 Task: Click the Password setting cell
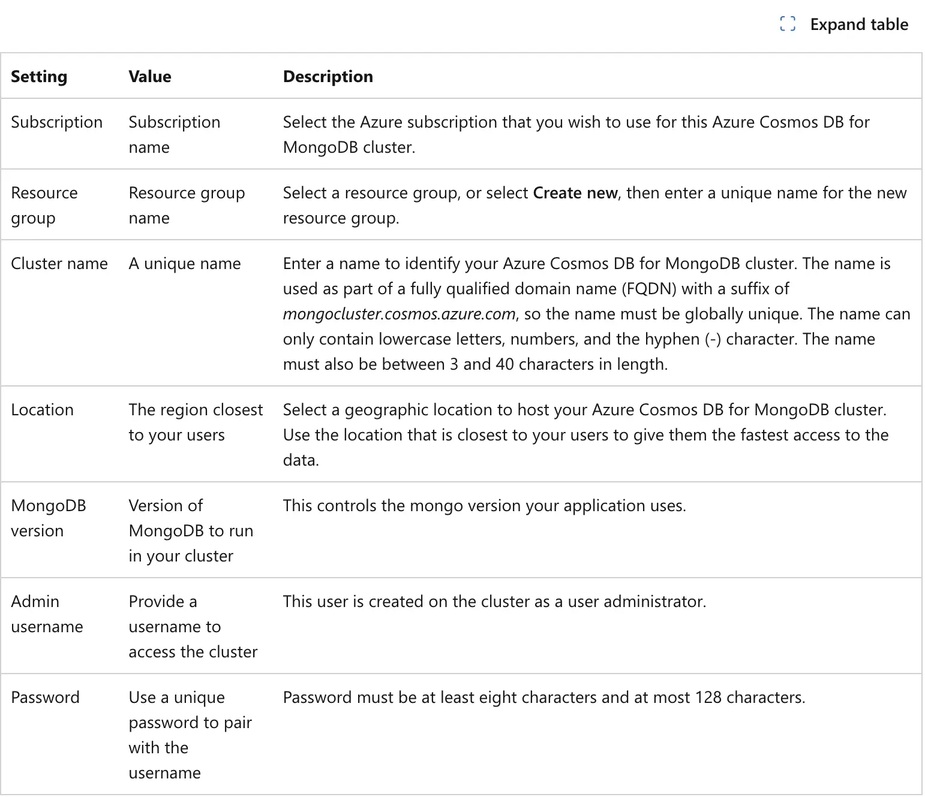pyautogui.click(x=46, y=698)
